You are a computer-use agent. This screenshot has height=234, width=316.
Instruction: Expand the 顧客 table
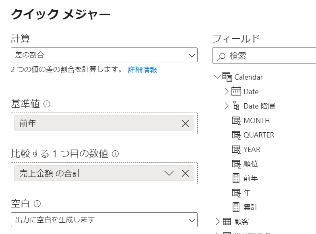click(218, 221)
